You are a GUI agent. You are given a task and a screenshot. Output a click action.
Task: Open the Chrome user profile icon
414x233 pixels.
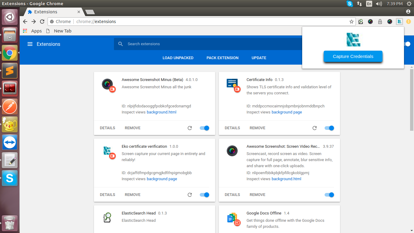pyautogui.click(x=408, y=12)
